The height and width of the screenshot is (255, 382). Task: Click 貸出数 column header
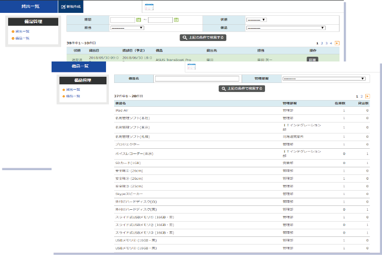pyautogui.click(x=363, y=103)
